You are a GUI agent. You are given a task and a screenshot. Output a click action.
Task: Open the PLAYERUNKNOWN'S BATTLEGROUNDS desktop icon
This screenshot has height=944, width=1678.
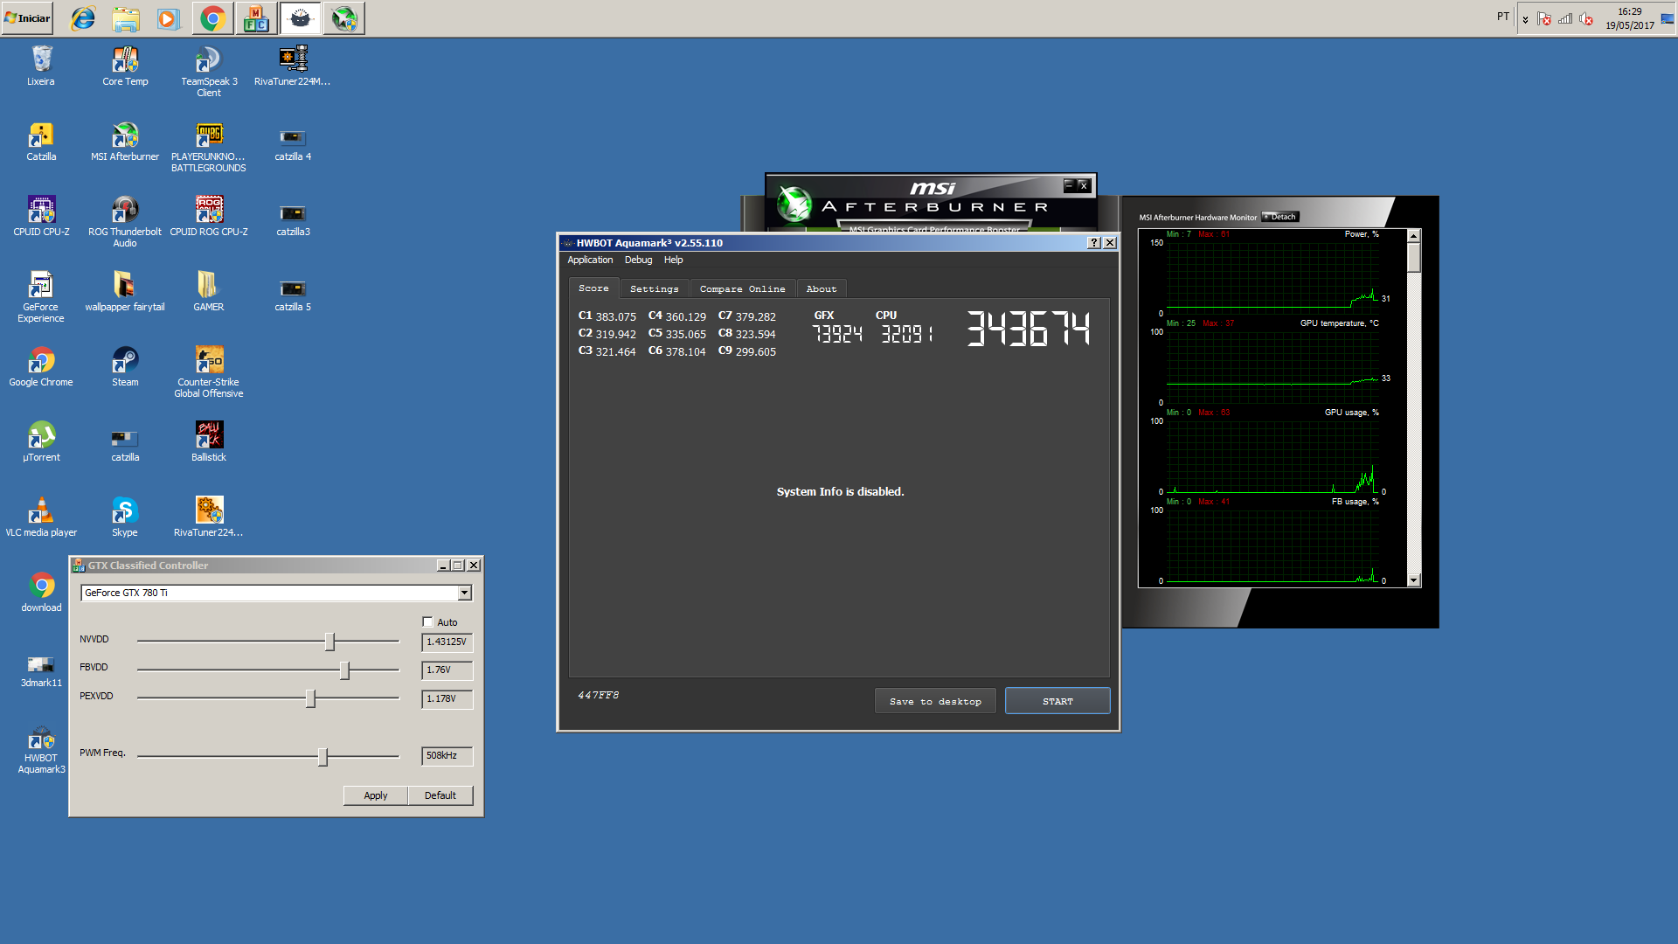coord(209,147)
